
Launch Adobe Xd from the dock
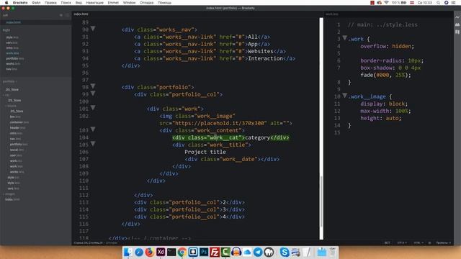(x=161, y=252)
